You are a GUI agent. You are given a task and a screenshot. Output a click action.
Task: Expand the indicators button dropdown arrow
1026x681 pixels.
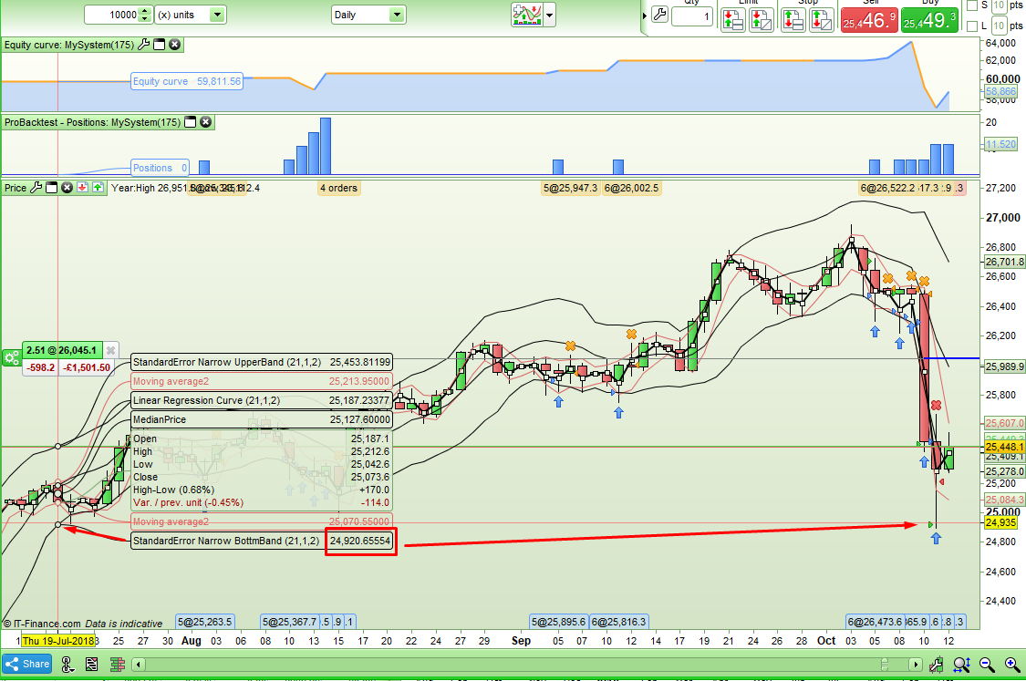[x=550, y=15]
